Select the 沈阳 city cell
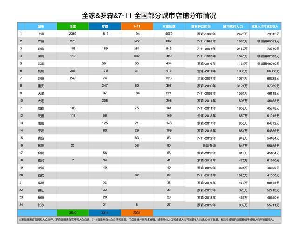Screen dimensions: 298x238 tap(41, 168)
